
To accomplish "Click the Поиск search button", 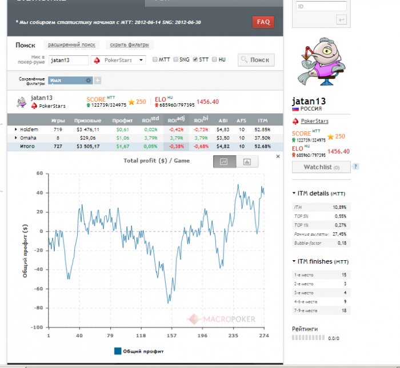I will coord(256,60).
